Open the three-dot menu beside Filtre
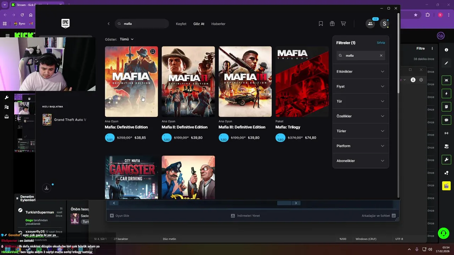This screenshot has width=454, height=255. (432, 49)
